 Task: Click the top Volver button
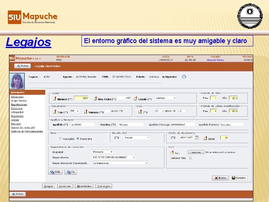(x=22, y=66)
